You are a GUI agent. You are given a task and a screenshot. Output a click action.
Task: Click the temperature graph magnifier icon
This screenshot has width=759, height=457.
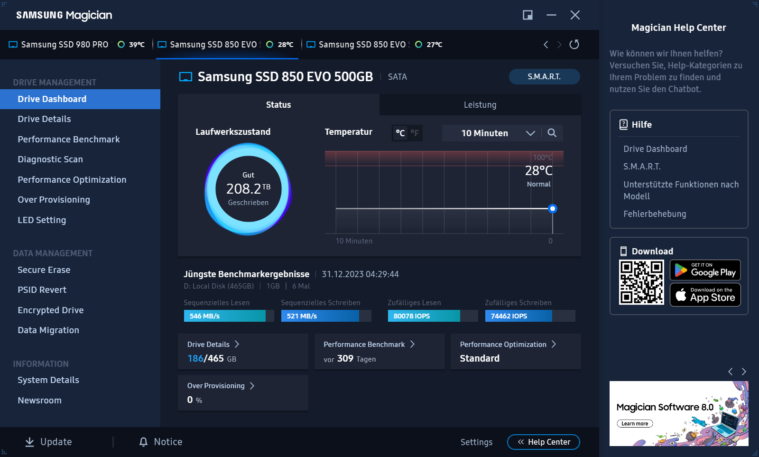[x=552, y=133]
